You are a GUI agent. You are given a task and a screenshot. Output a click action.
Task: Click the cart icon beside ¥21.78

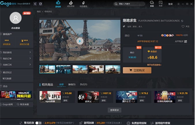tap(178, 93)
